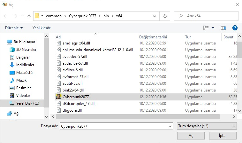Go up one folder level
The height and width of the screenshot is (143, 242).
click(x=29, y=16)
